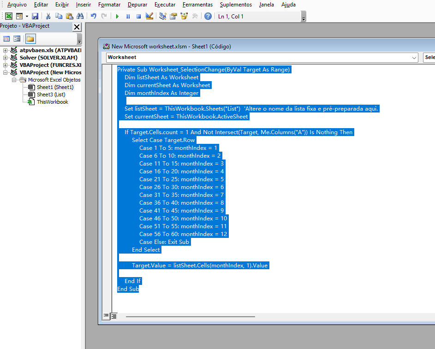This screenshot has height=349, width=435.
Task: Open Object Browser toolbar icon
Action: pyautogui.click(x=184, y=16)
